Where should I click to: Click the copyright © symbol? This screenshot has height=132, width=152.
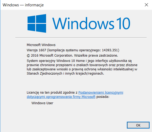[x=28, y=56]
